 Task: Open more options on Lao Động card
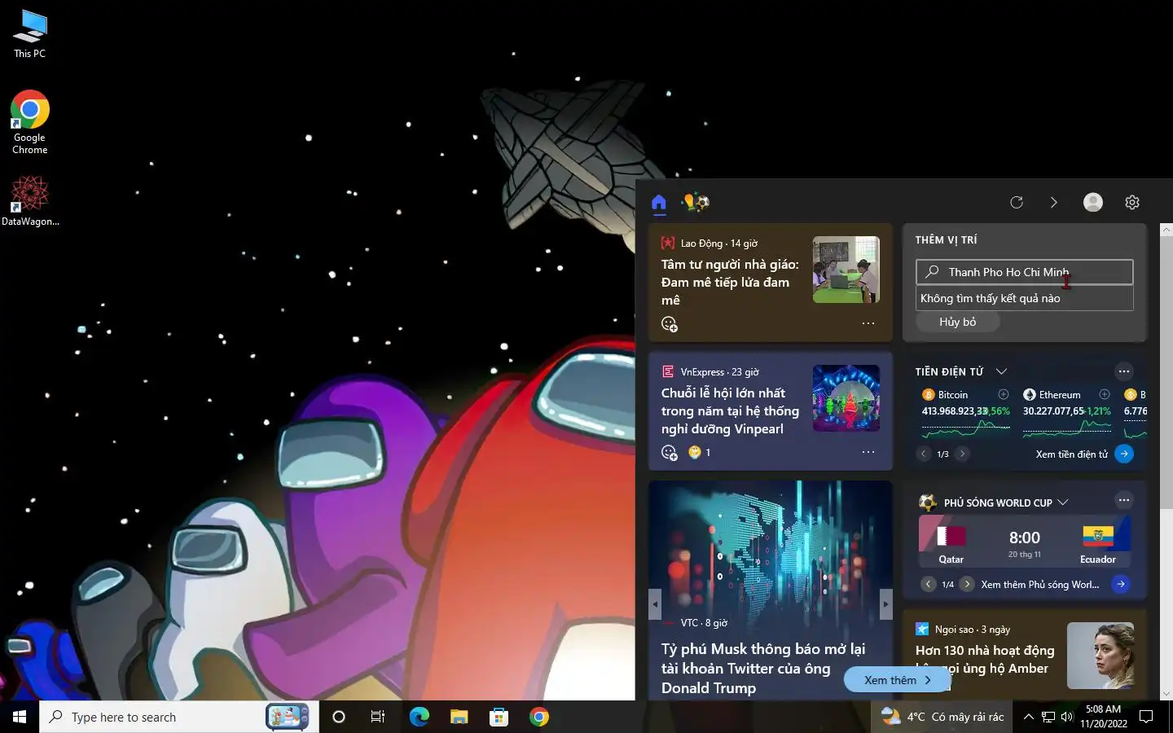[868, 323]
